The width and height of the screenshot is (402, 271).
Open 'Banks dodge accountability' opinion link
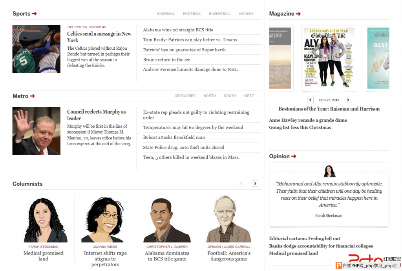(321, 246)
